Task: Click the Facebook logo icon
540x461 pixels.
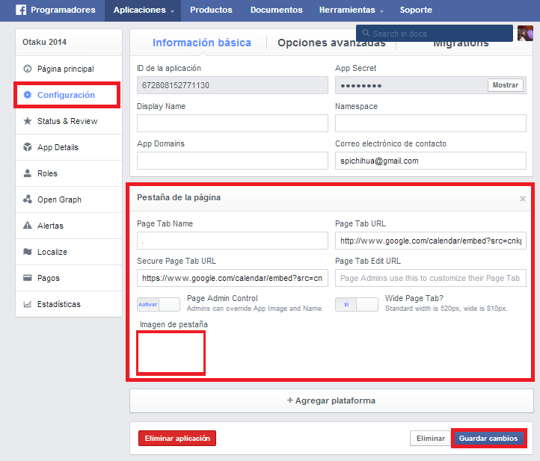Action: pos(22,10)
